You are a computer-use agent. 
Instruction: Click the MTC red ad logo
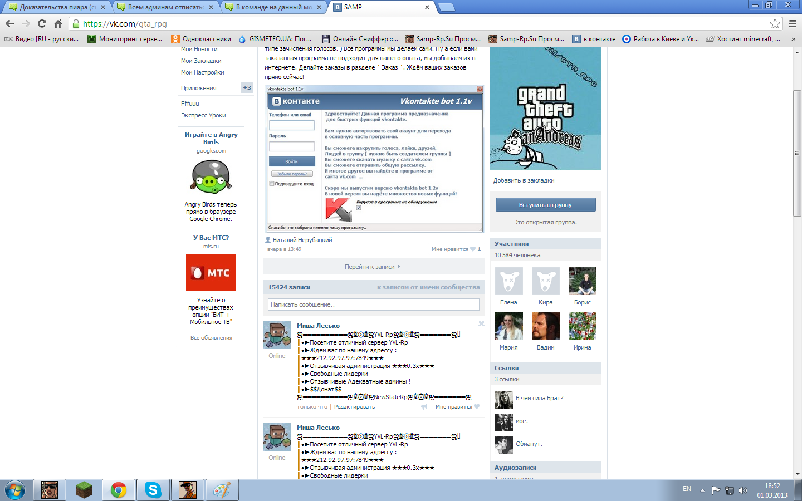(x=211, y=272)
